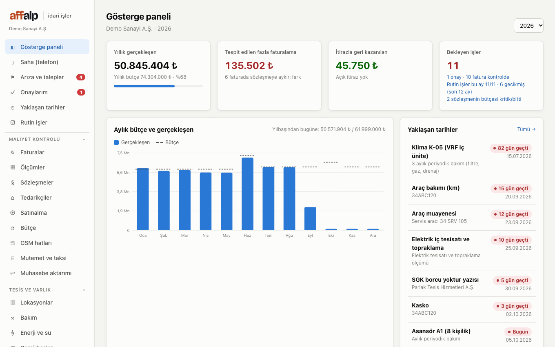555x347 pixels.
Task: Open the Kasko entry
Action: point(472,309)
